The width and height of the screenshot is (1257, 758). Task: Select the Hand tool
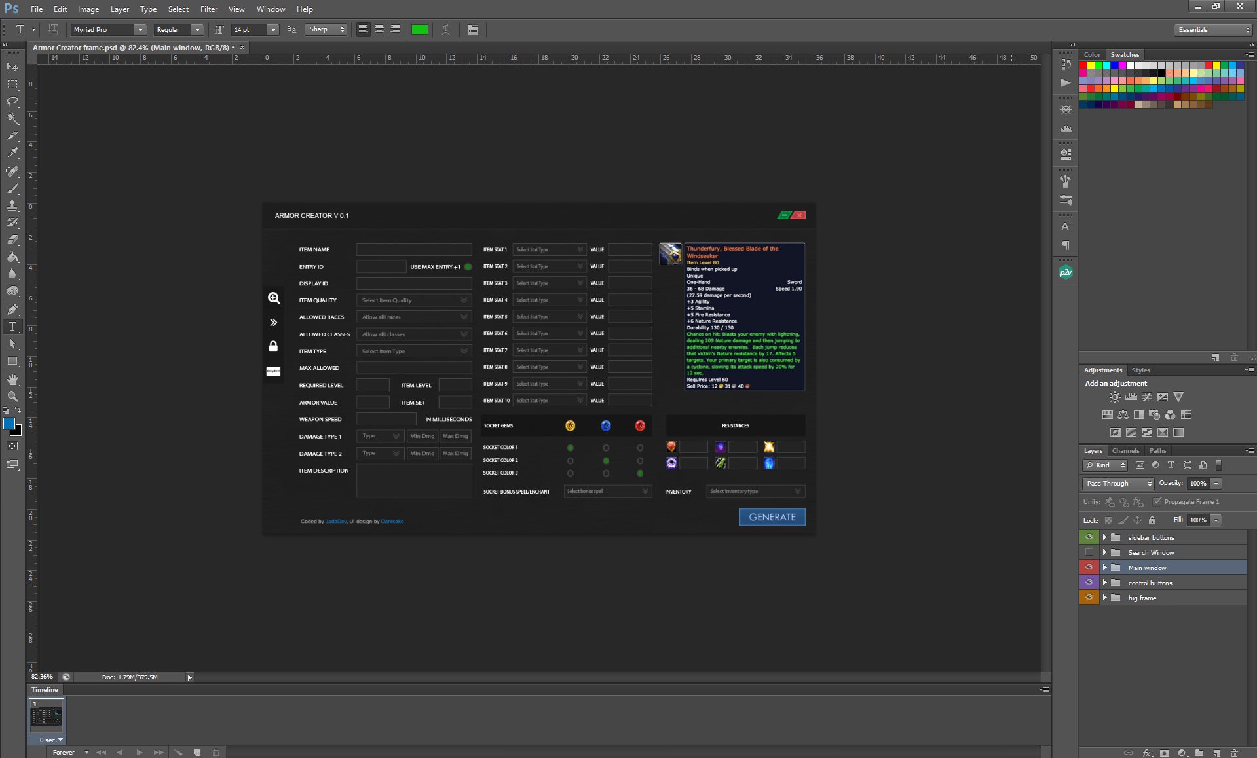(x=12, y=380)
